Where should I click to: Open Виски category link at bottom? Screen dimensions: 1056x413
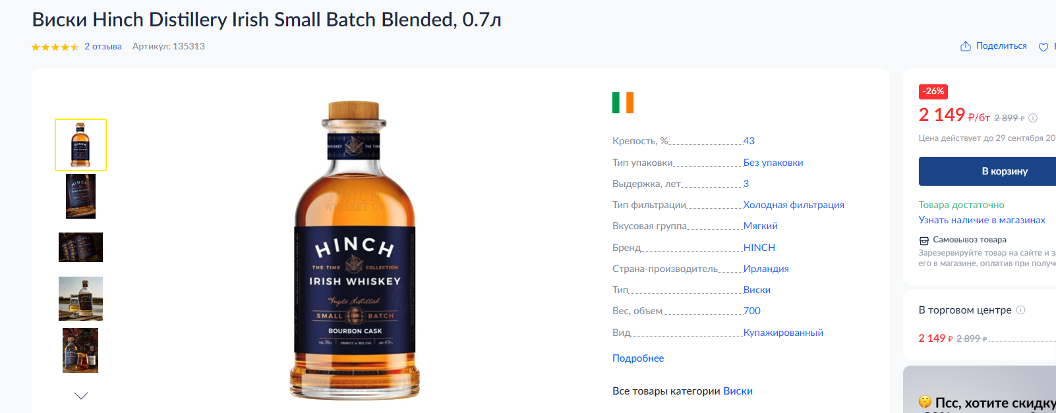pos(738,391)
